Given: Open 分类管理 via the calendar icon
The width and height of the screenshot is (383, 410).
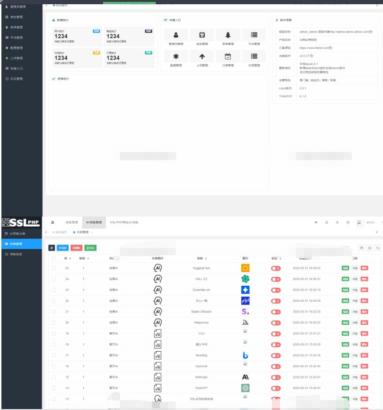Looking at the screenshot, I should tap(228, 56).
